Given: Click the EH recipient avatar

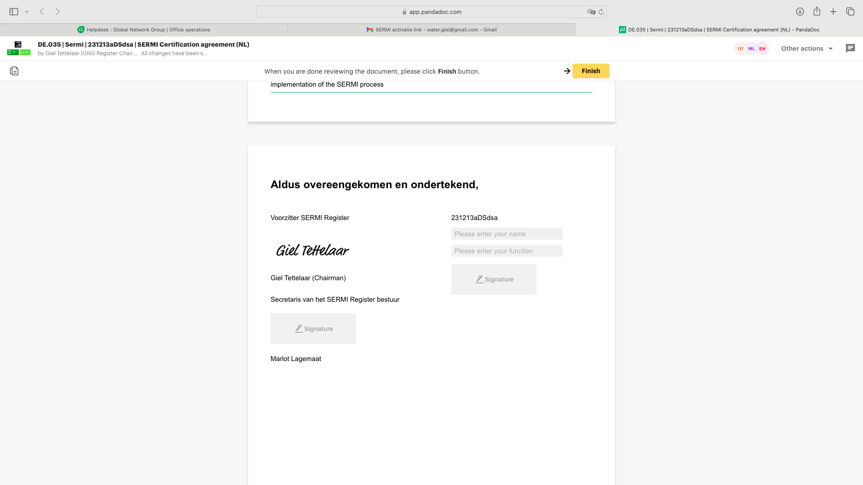Looking at the screenshot, I should [762, 48].
